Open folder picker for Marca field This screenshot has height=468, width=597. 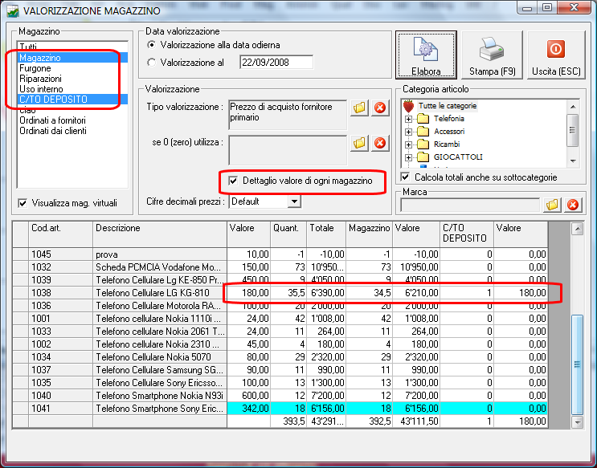(x=552, y=205)
